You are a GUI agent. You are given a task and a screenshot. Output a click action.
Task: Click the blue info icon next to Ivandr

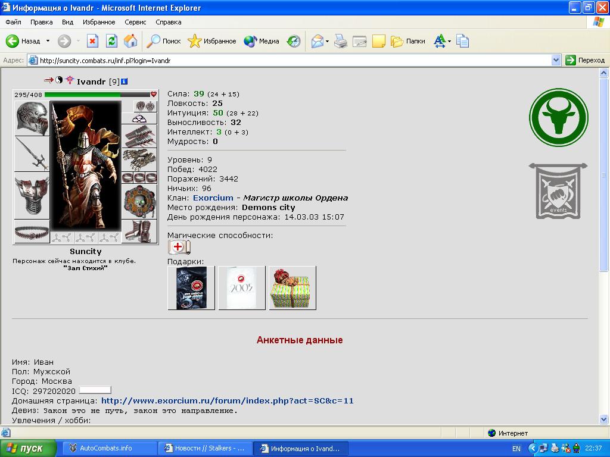coord(124,81)
